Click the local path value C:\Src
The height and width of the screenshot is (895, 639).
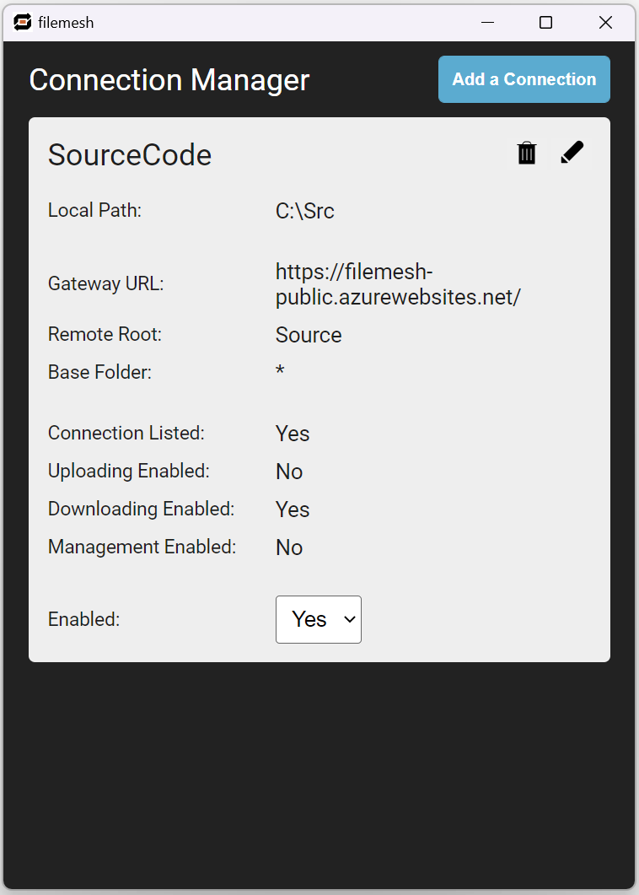point(304,211)
